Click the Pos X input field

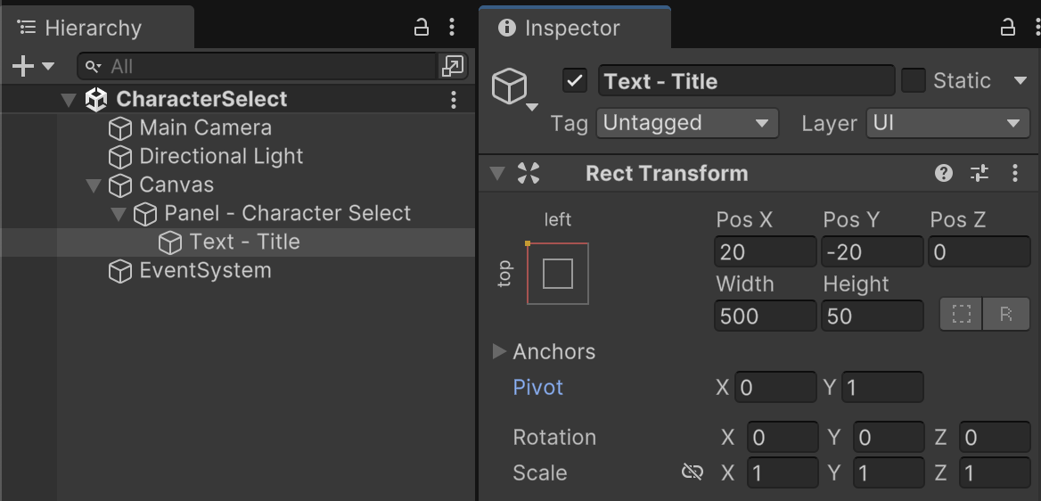[x=765, y=252]
